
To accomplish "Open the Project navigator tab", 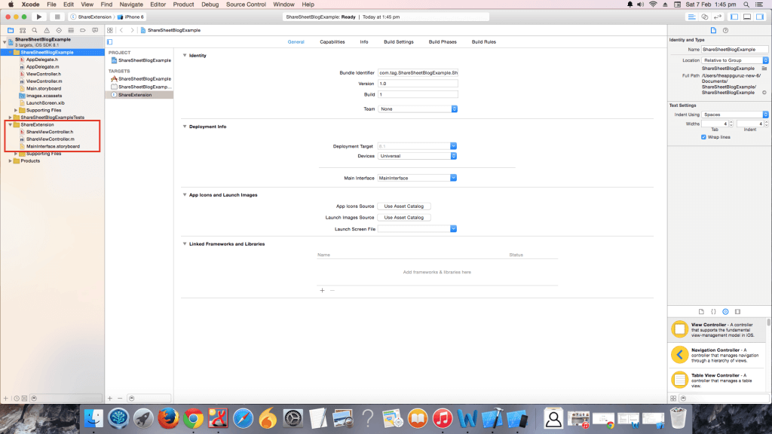I will point(11,30).
